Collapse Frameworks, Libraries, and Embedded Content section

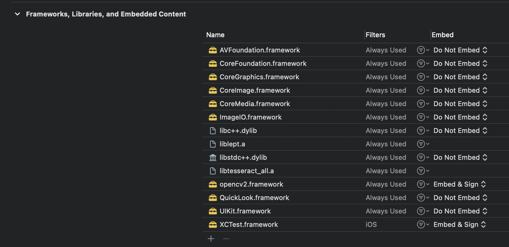point(17,14)
